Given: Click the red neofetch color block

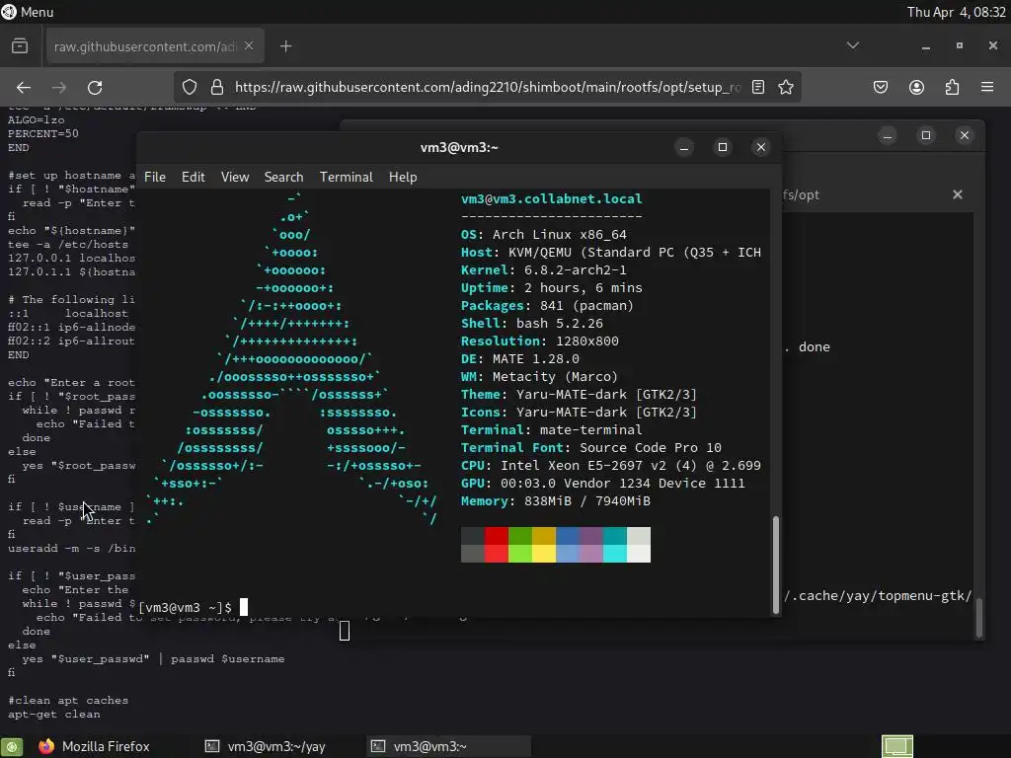Looking at the screenshot, I should 497,545.
